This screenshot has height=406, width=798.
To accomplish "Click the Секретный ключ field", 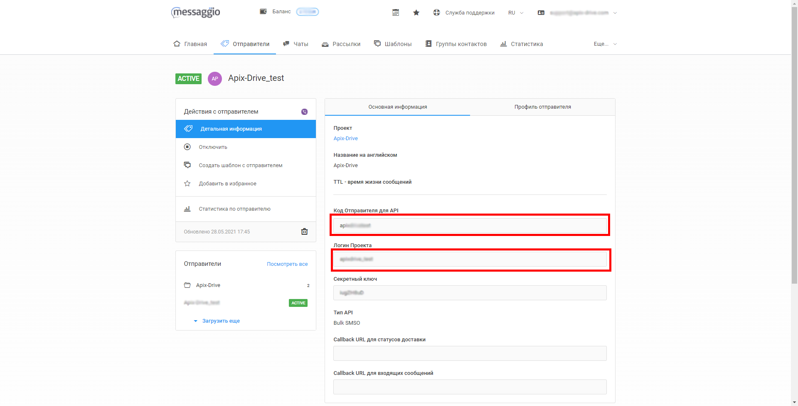I will coord(470,293).
